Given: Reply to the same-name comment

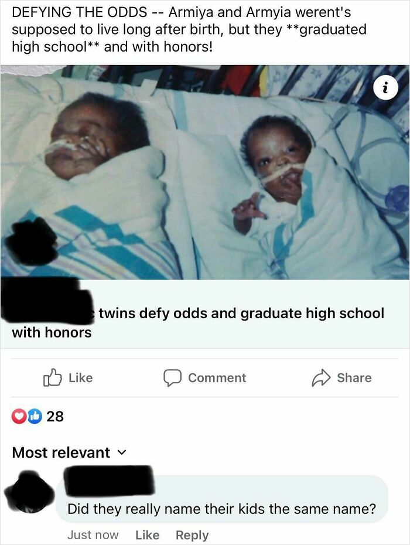Looking at the screenshot, I should click(x=192, y=535).
